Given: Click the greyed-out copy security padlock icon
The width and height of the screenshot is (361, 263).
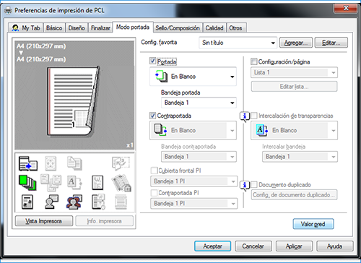Looking at the screenshot, I should pyautogui.click(x=121, y=183).
